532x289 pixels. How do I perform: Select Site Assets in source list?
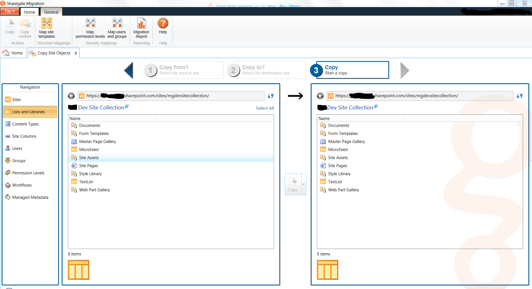click(x=171, y=158)
